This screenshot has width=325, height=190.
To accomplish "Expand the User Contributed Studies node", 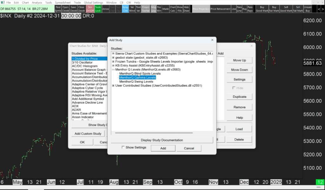I will (113, 85).
